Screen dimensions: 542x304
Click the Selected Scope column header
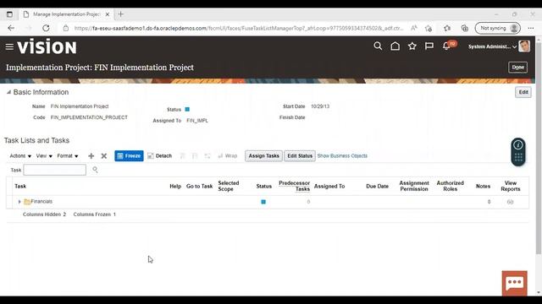click(x=229, y=186)
